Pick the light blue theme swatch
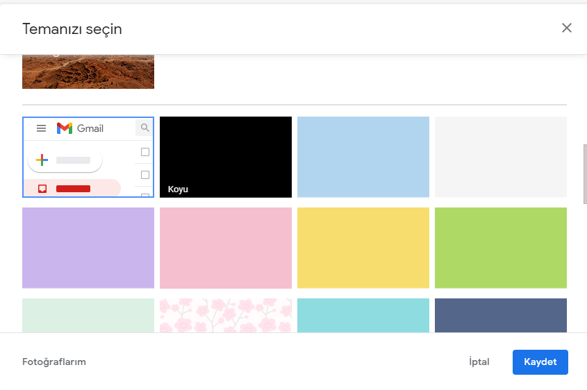This screenshot has height=390, width=587. point(363,157)
